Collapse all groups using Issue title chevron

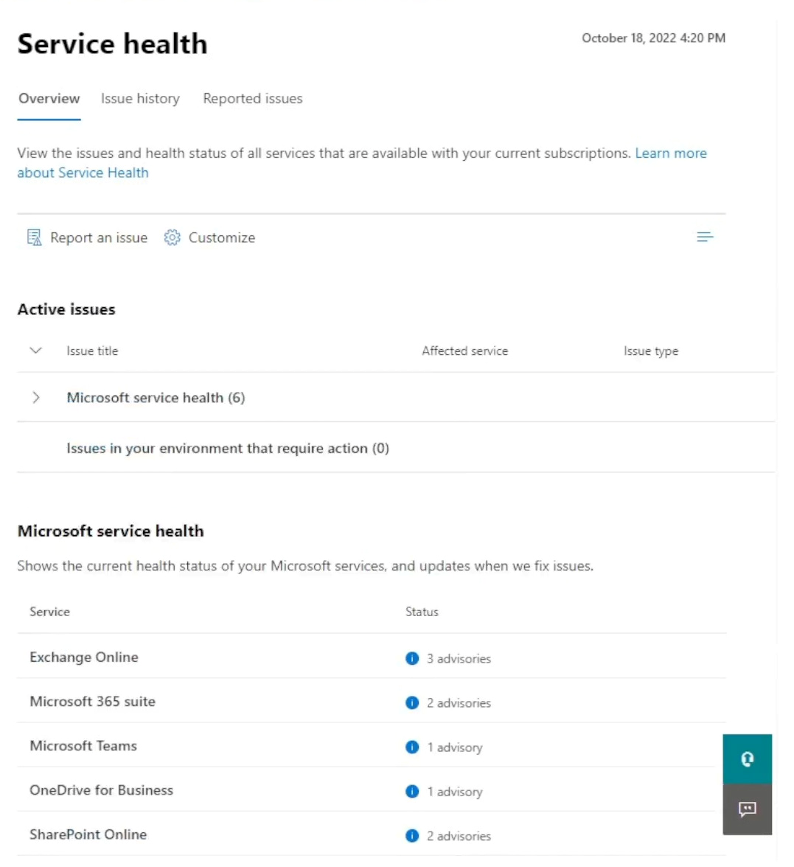[35, 351]
